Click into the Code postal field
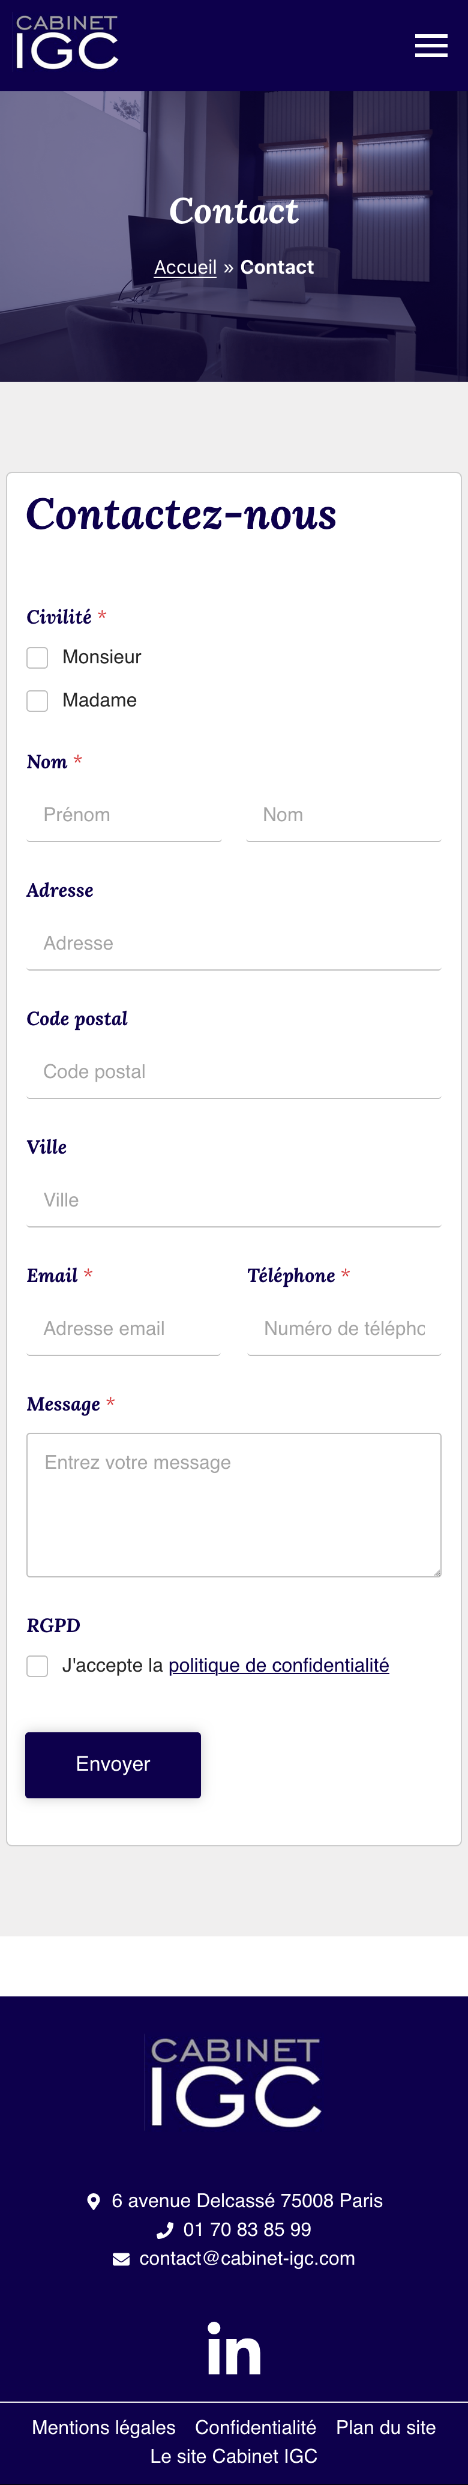Screen dimensions: 468x2485 (233, 1072)
